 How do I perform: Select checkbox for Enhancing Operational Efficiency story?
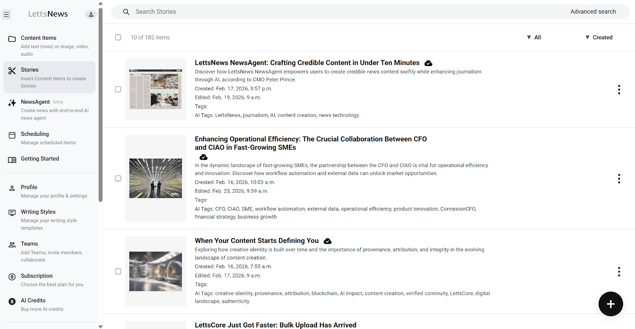[118, 178]
